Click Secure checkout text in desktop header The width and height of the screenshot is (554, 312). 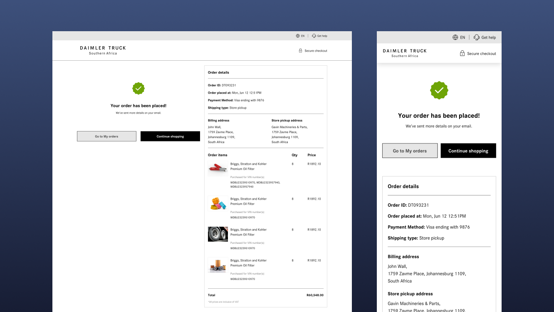click(316, 51)
